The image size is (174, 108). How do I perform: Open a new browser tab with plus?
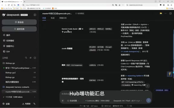click(x=24, y=2)
